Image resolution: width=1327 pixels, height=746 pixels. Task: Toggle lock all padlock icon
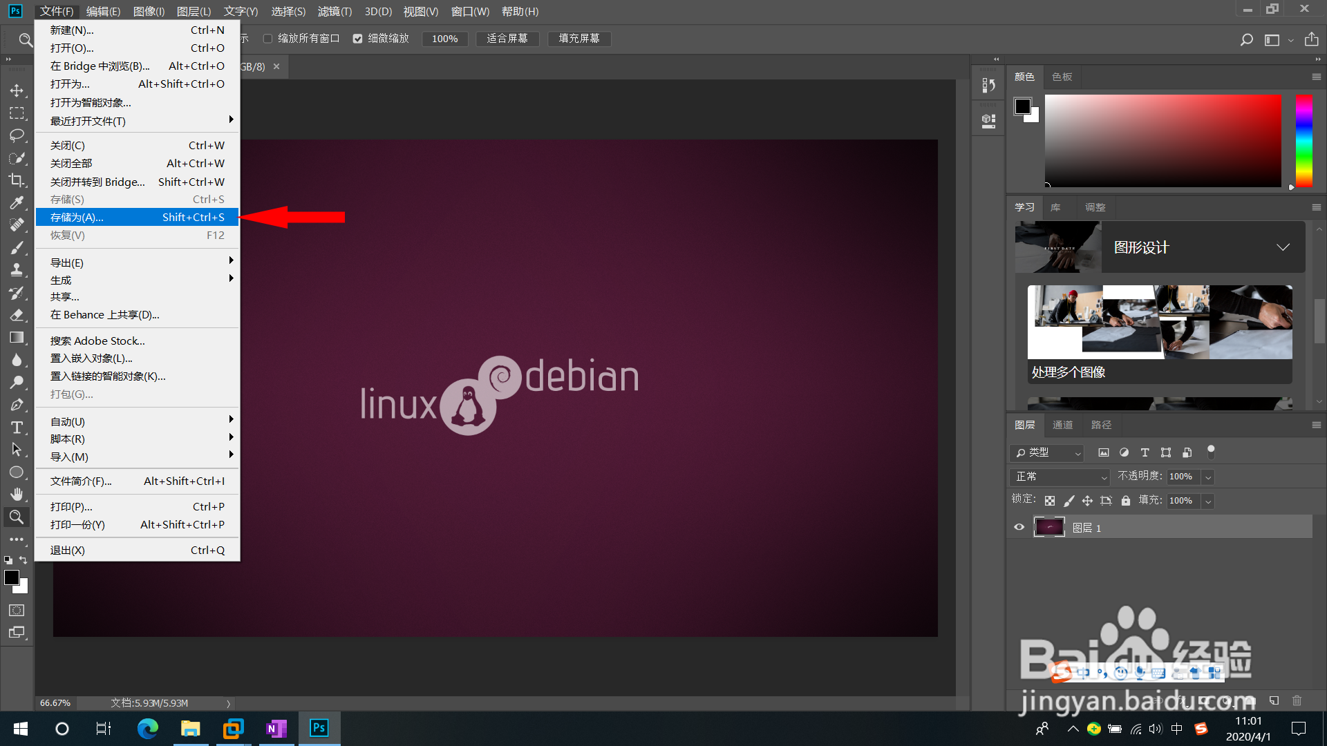[1126, 501]
